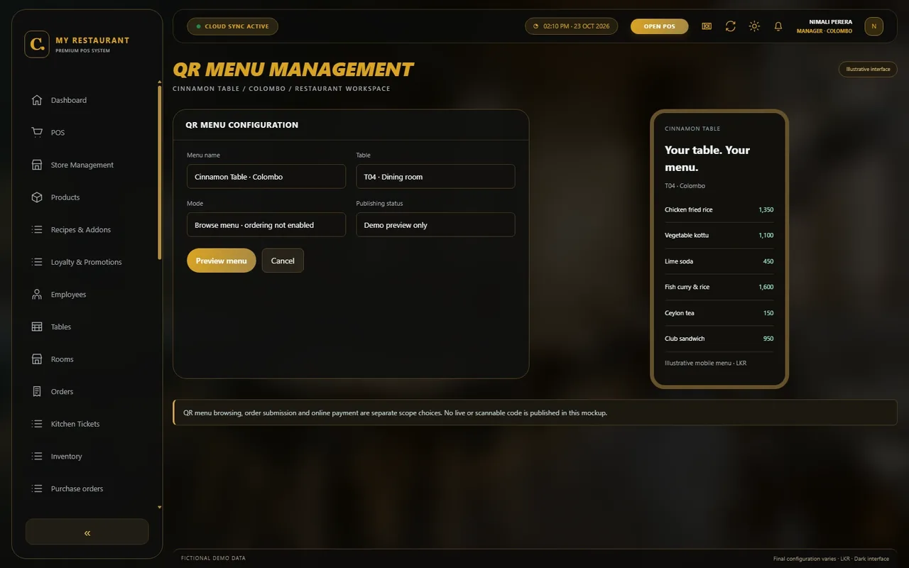Click the sync refresh icon
This screenshot has width=909, height=568.
[730, 26]
